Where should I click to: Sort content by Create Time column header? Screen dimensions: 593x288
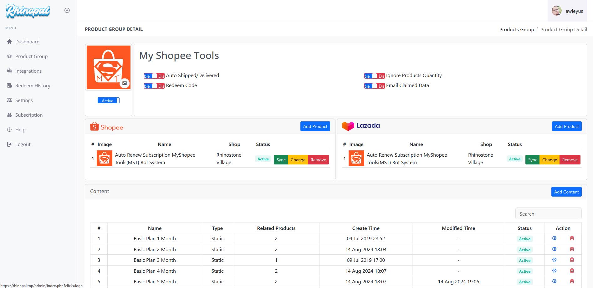366,228
